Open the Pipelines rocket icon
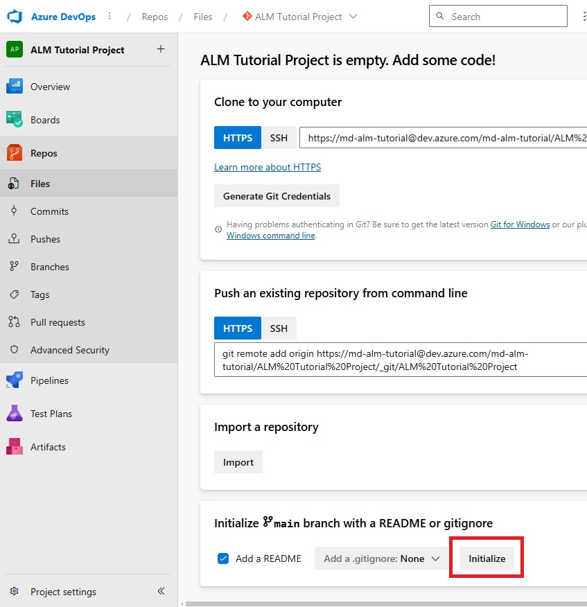This screenshot has height=607, width=587. pyautogui.click(x=15, y=380)
